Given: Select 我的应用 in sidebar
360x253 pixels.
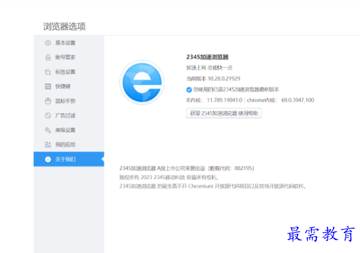Looking at the screenshot, I should point(69,145).
